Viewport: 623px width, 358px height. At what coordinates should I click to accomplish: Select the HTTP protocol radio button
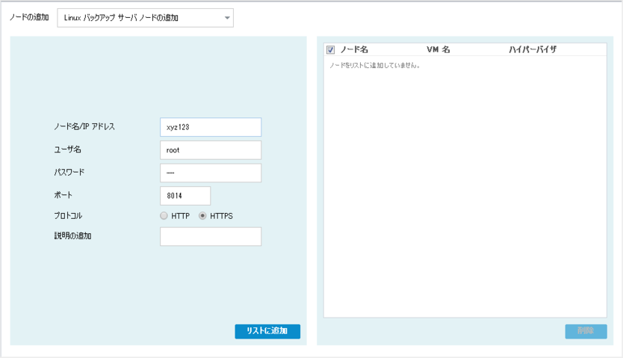[x=164, y=216]
